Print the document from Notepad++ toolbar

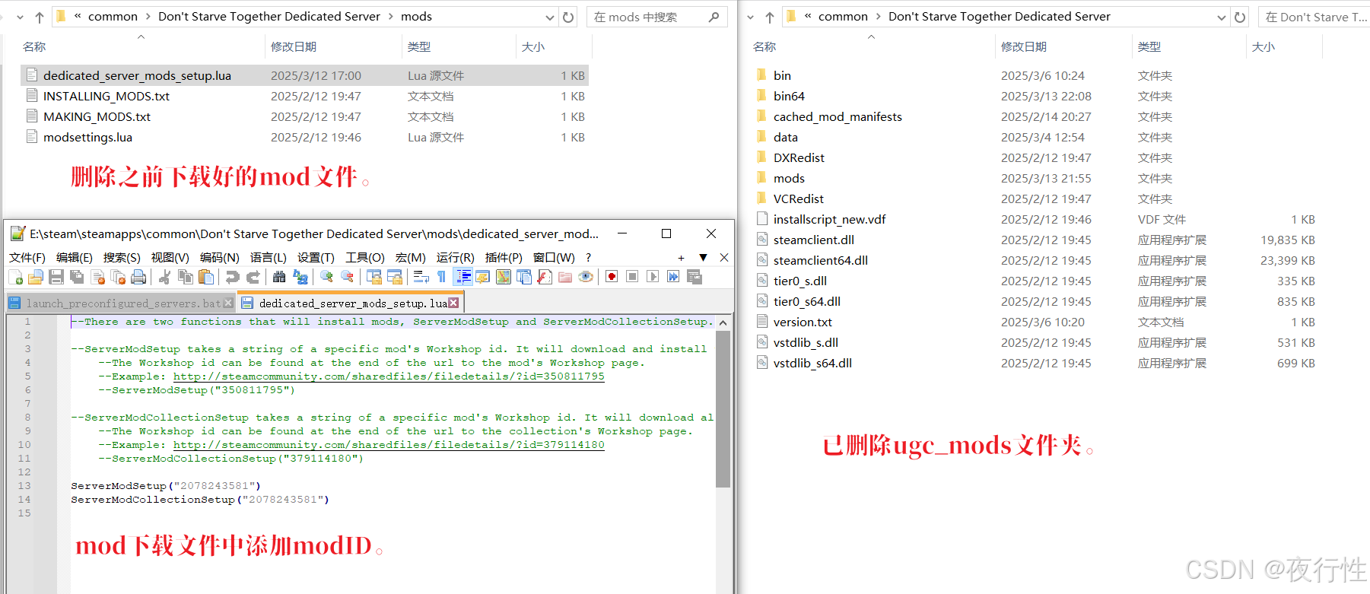click(138, 277)
